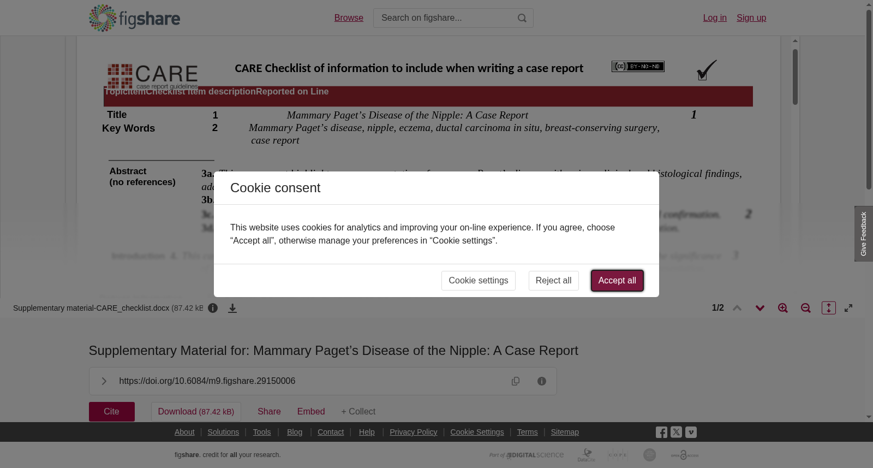
Task: Zoom out of the document preview
Action: click(806, 308)
